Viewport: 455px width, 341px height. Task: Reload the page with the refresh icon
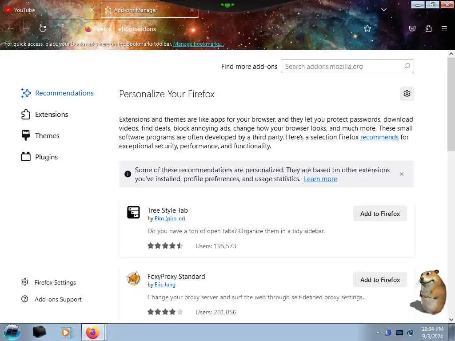pyautogui.click(x=43, y=28)
